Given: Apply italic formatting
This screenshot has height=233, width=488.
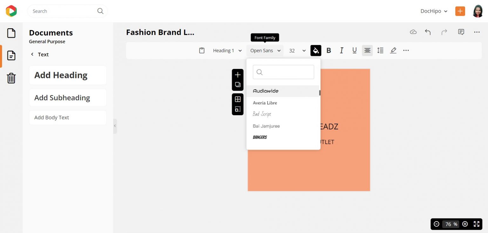Looking at the screenshot, I should tap(341, 50).
